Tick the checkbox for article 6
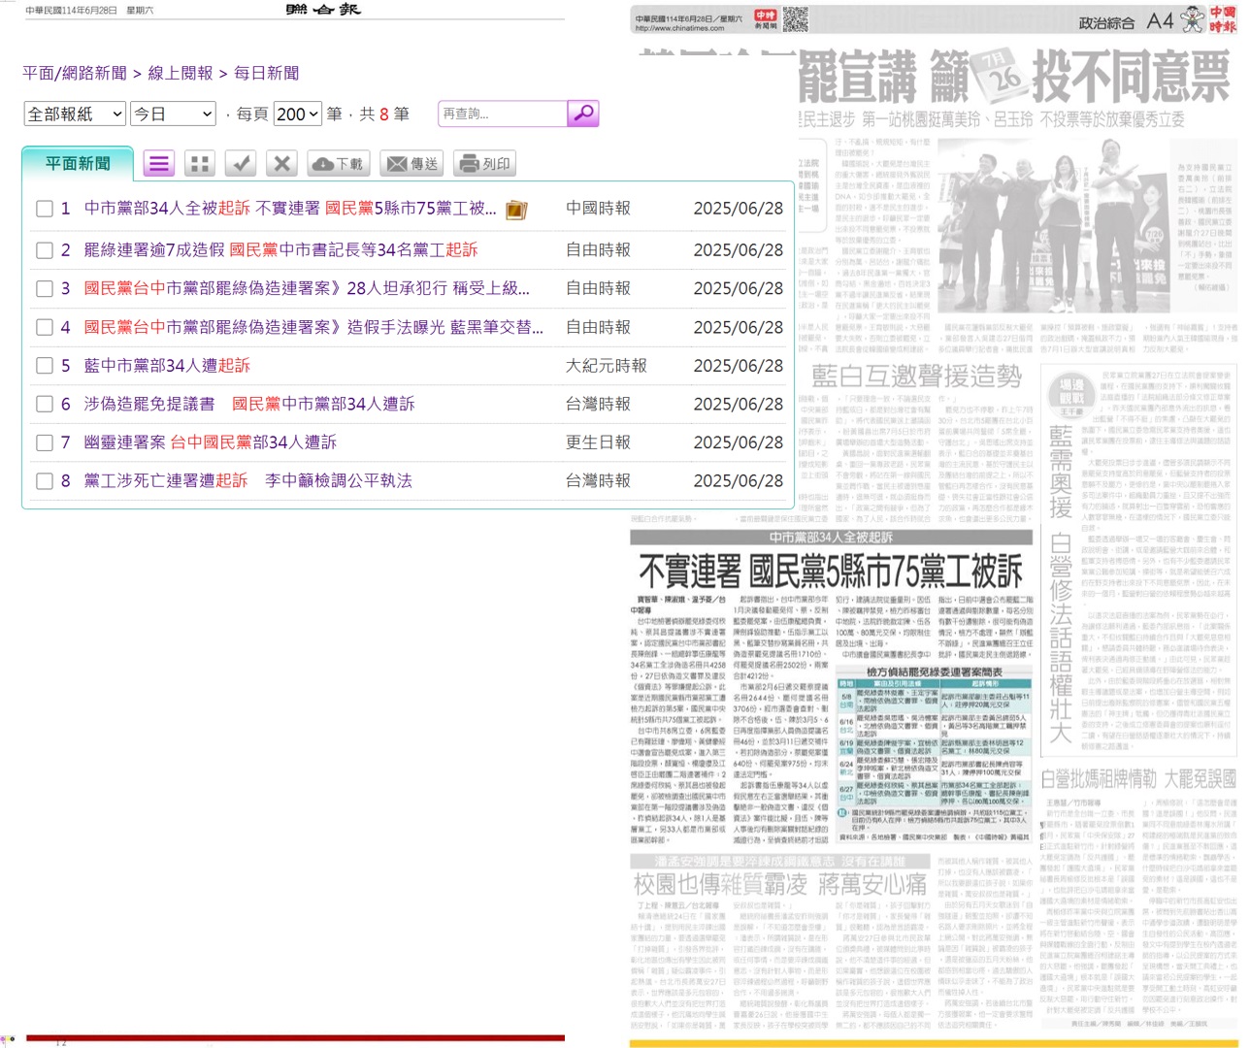 tap(44, 405)
